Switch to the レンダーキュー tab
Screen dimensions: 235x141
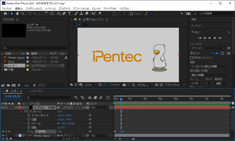click(x=37, y=91)
